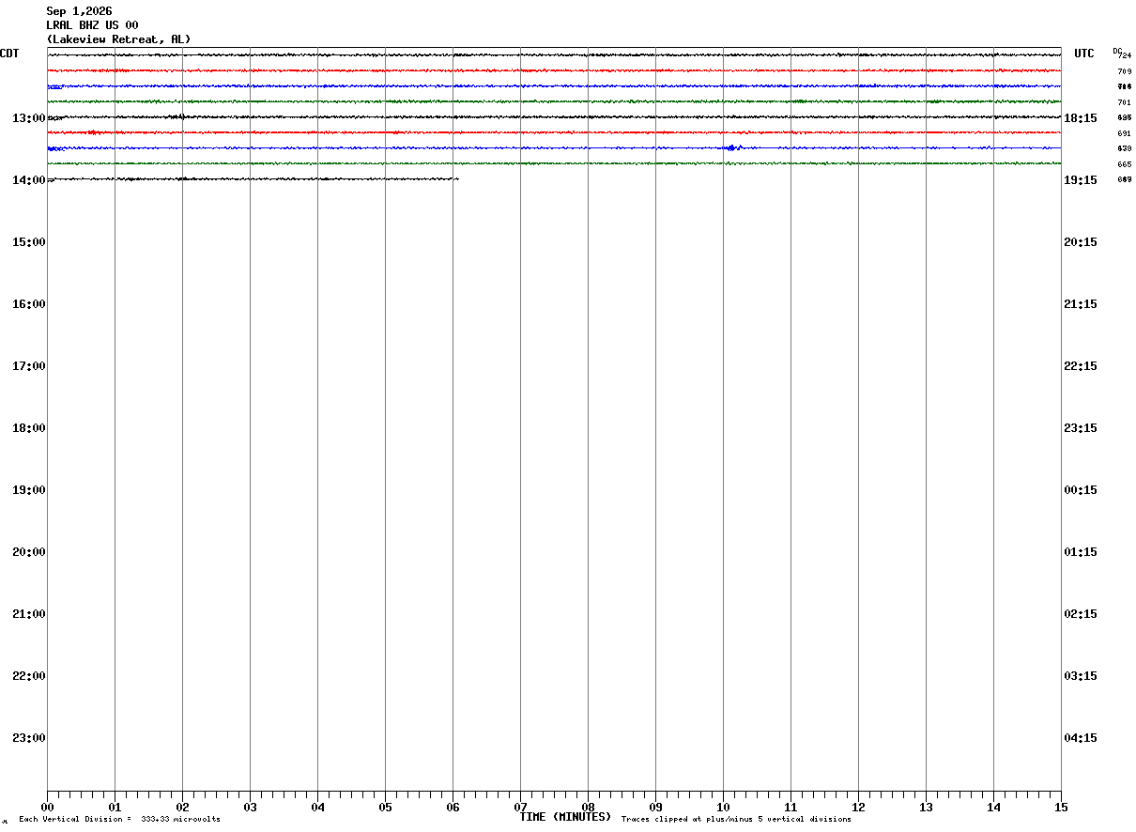Click the 13:00 CDT time label

[x=28, y=117]
